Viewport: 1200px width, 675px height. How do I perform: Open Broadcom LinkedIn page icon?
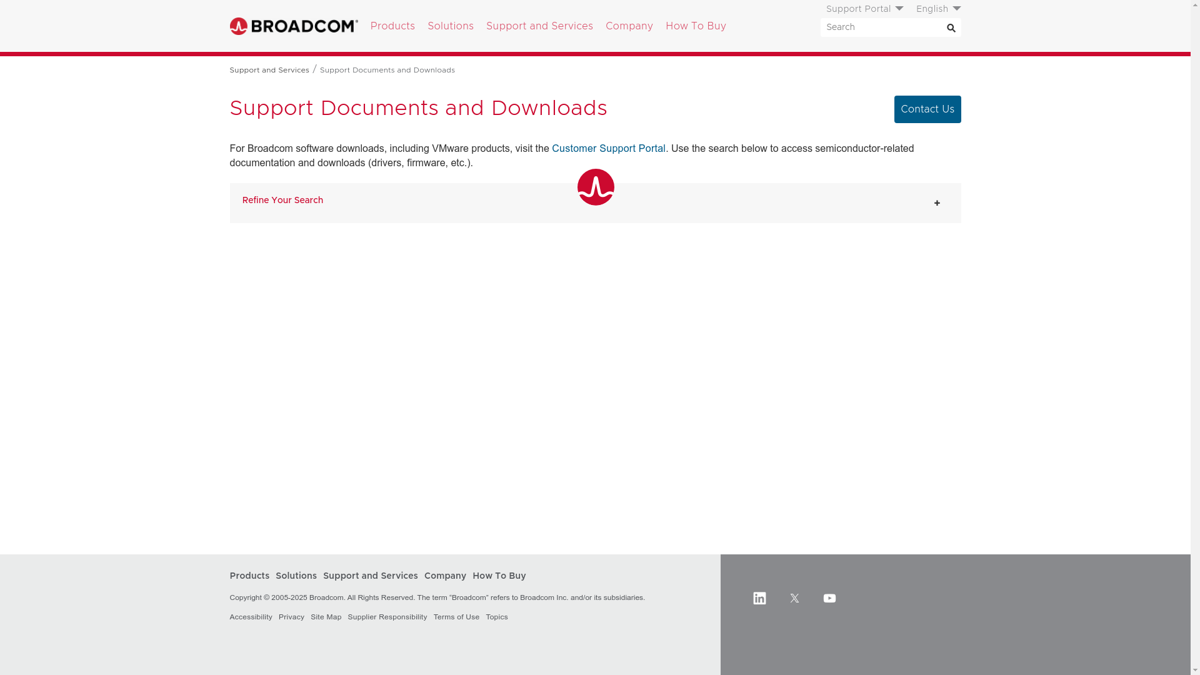tap(759, 598)
